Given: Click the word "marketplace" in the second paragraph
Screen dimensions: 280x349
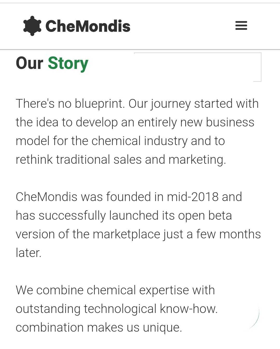Looking at the screenshot, I should (x=126, y=234).
